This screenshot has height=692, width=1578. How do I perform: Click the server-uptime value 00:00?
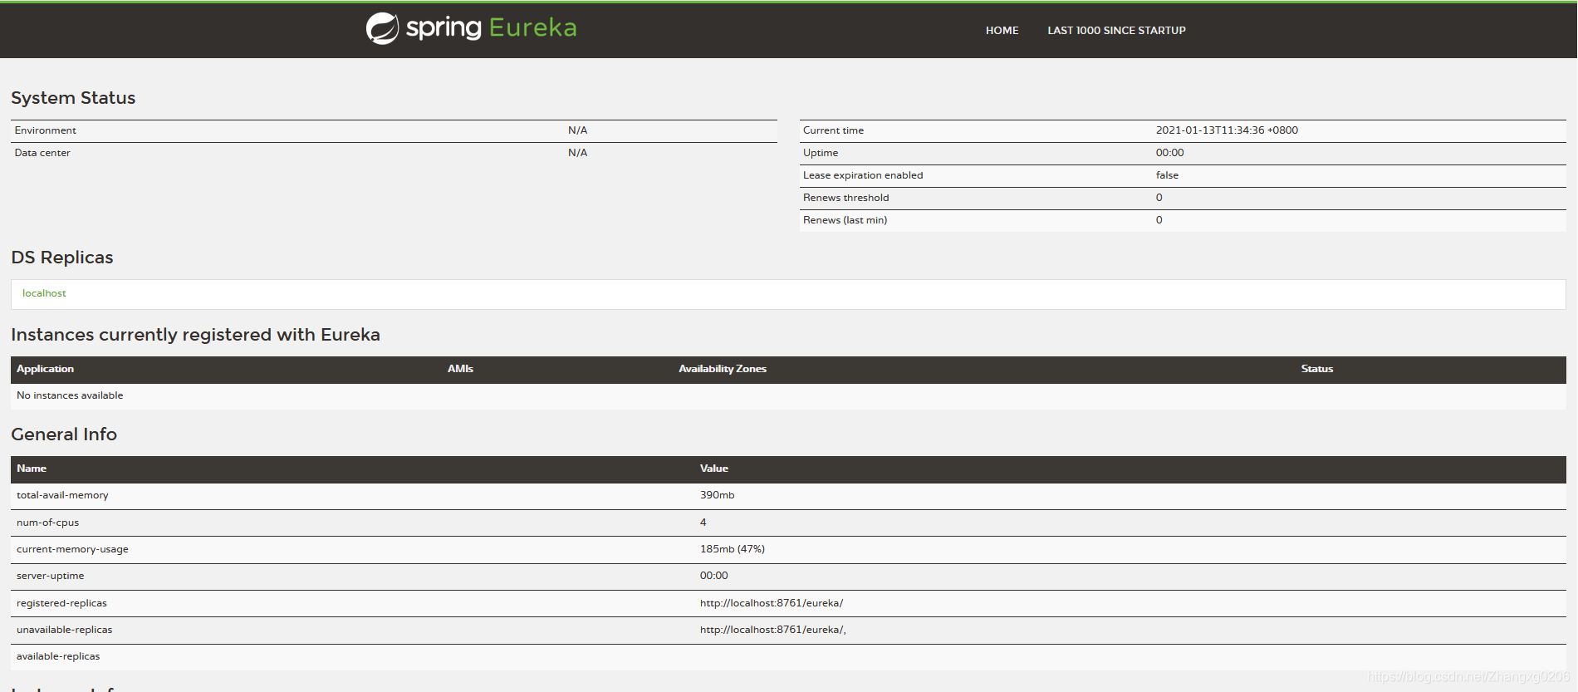(x=713, y=576)
